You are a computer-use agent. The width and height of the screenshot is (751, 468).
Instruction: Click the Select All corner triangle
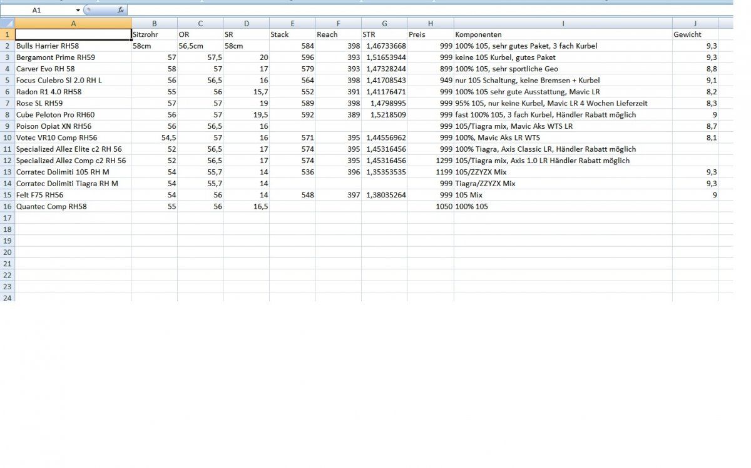pos(7,23)
